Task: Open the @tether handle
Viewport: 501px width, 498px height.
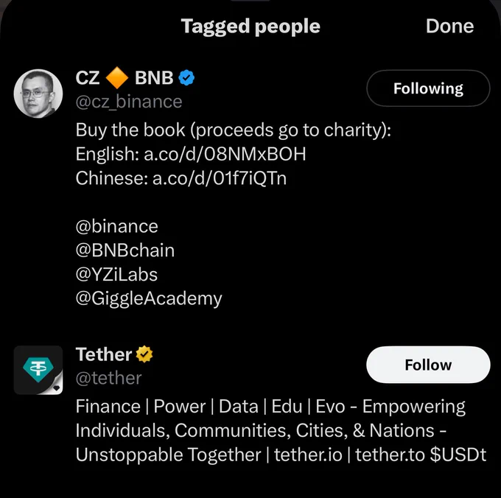Action: [x=108, y=378]
